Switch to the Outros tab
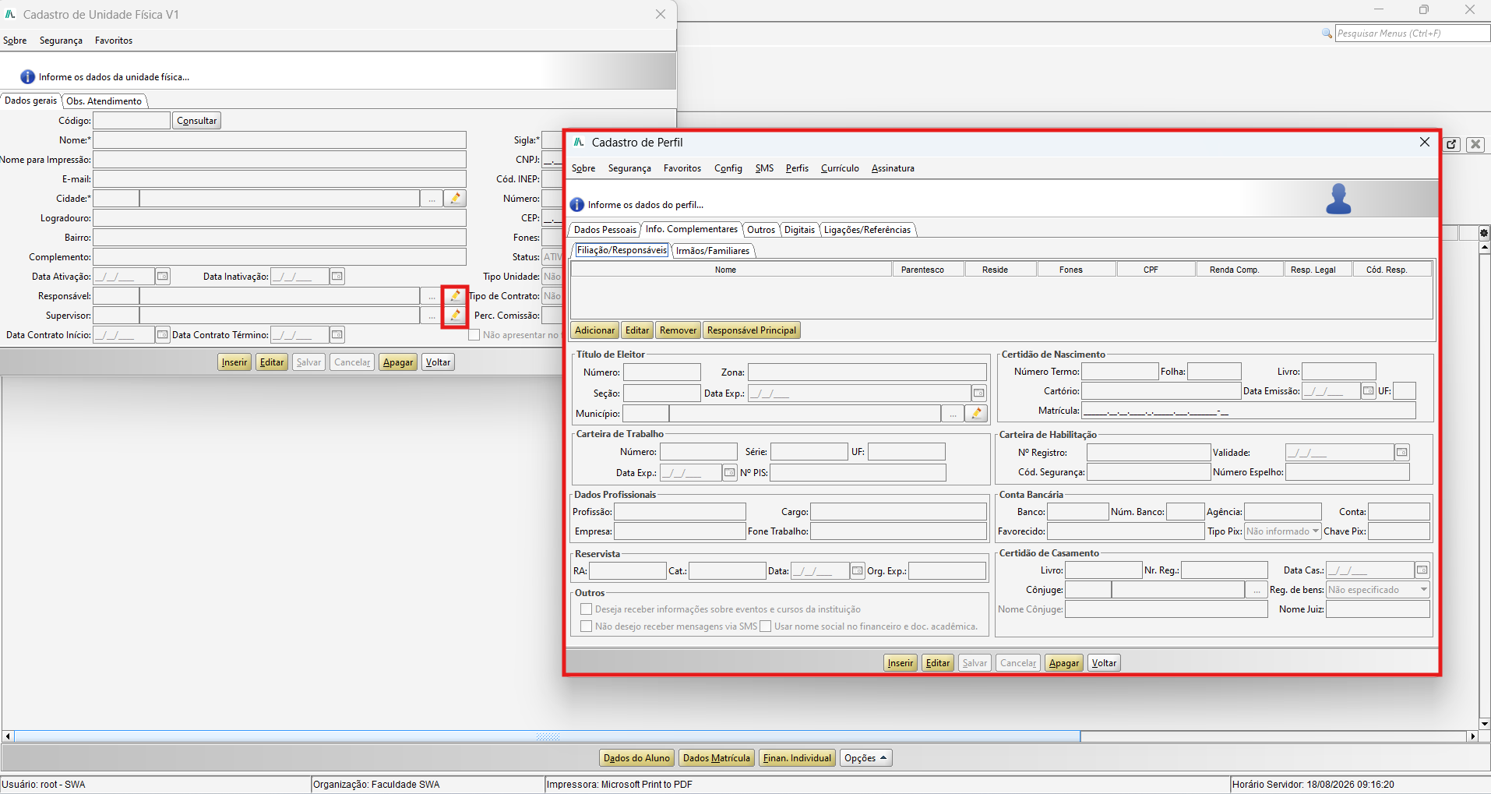This screenshot has width=1491, height=794. click(x=761, y=230)
